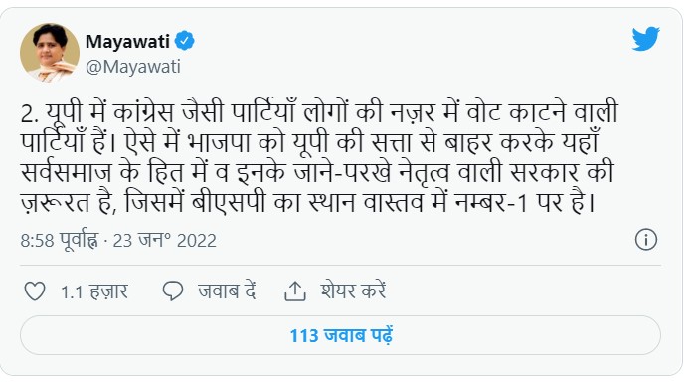Image resolution: width=693 pixels, height=388 pixels.
Task: Click the tweet line mentioning भाजपा
Action: (309, 143)
